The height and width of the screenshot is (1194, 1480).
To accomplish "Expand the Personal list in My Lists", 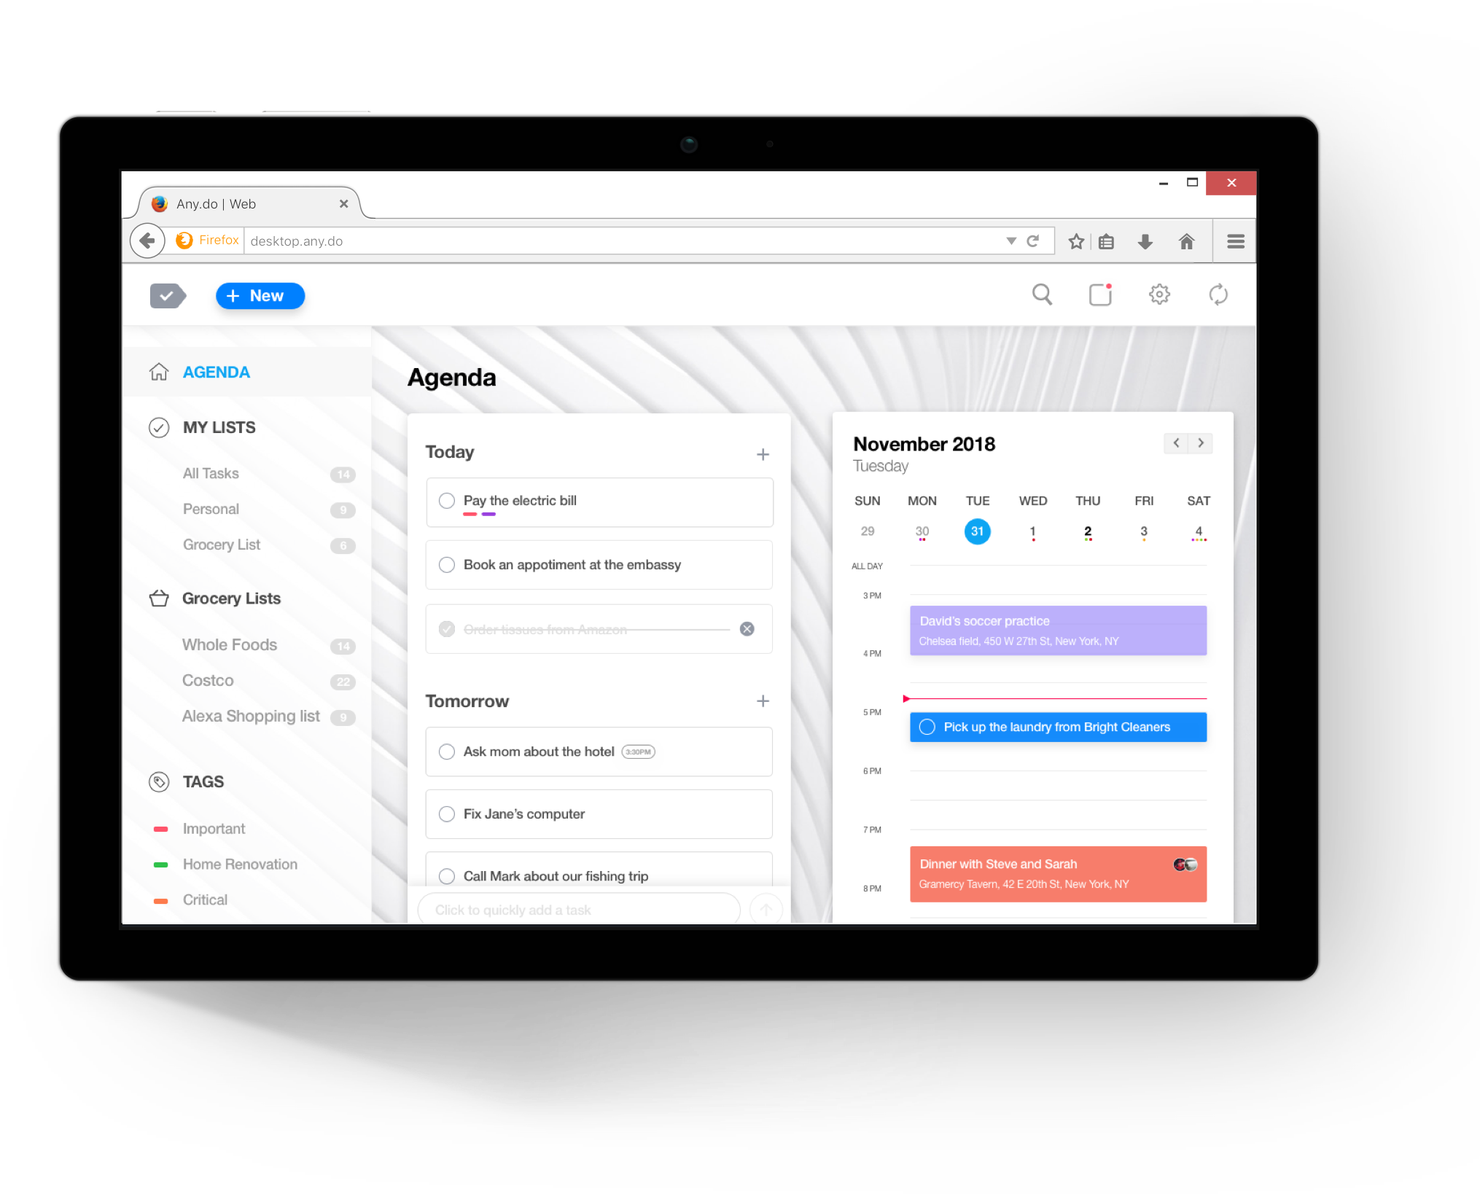I will coord(211,508).
